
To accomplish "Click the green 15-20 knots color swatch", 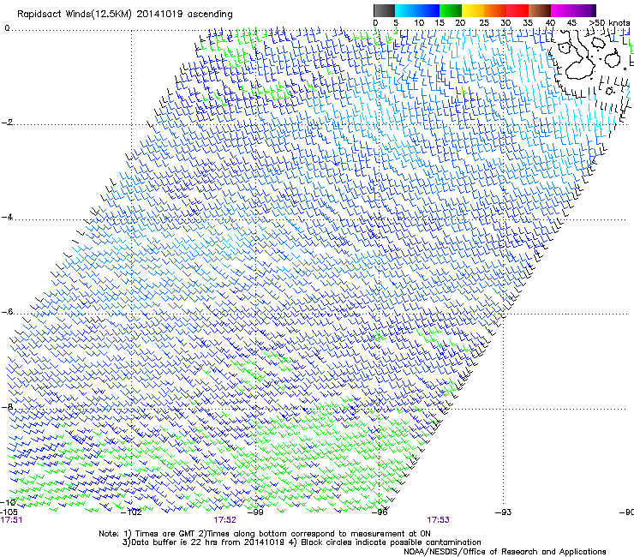I will point(451,10).
